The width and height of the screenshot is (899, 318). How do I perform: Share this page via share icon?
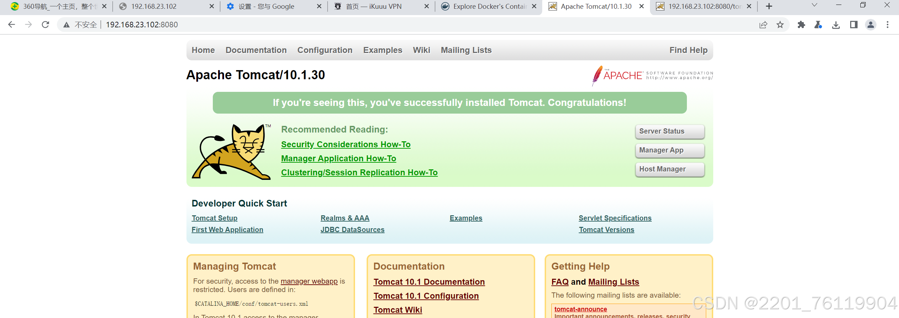[763, 25]
